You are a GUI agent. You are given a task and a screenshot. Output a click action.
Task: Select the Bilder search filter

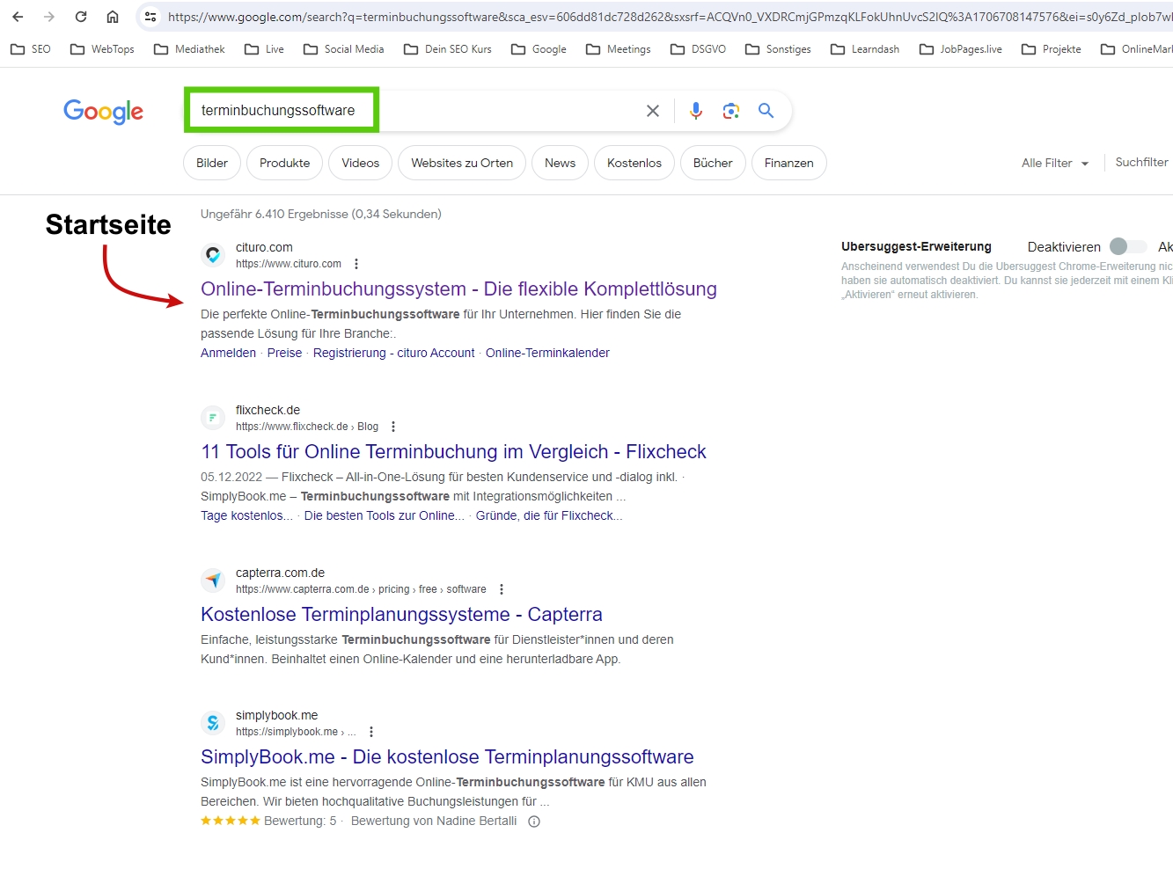(212, 164)
